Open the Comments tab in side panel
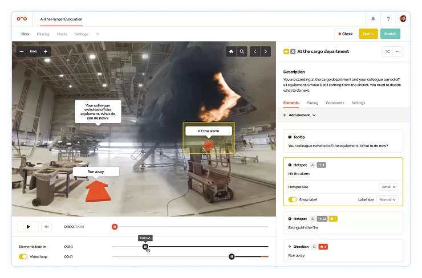This screenshot has height=278, width=422. point(335,103)
